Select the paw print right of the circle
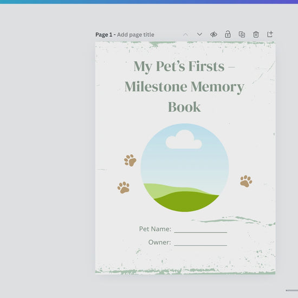Viewport: 298px width, 298px height. point(246,181)
